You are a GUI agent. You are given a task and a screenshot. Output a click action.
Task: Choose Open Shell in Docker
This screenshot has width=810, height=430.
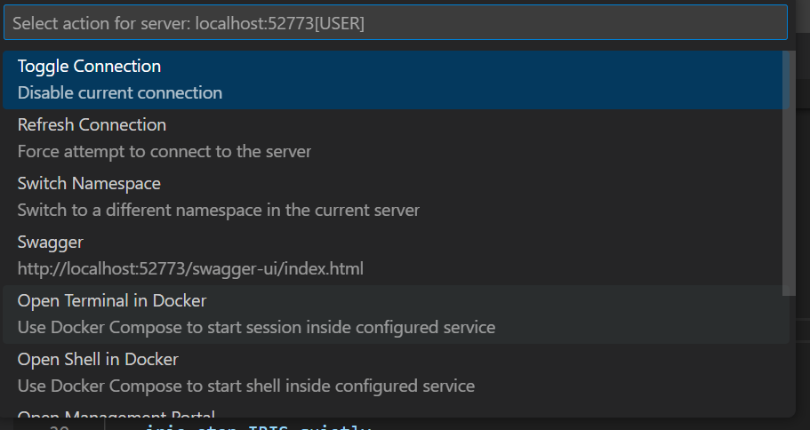click(98, 360)
